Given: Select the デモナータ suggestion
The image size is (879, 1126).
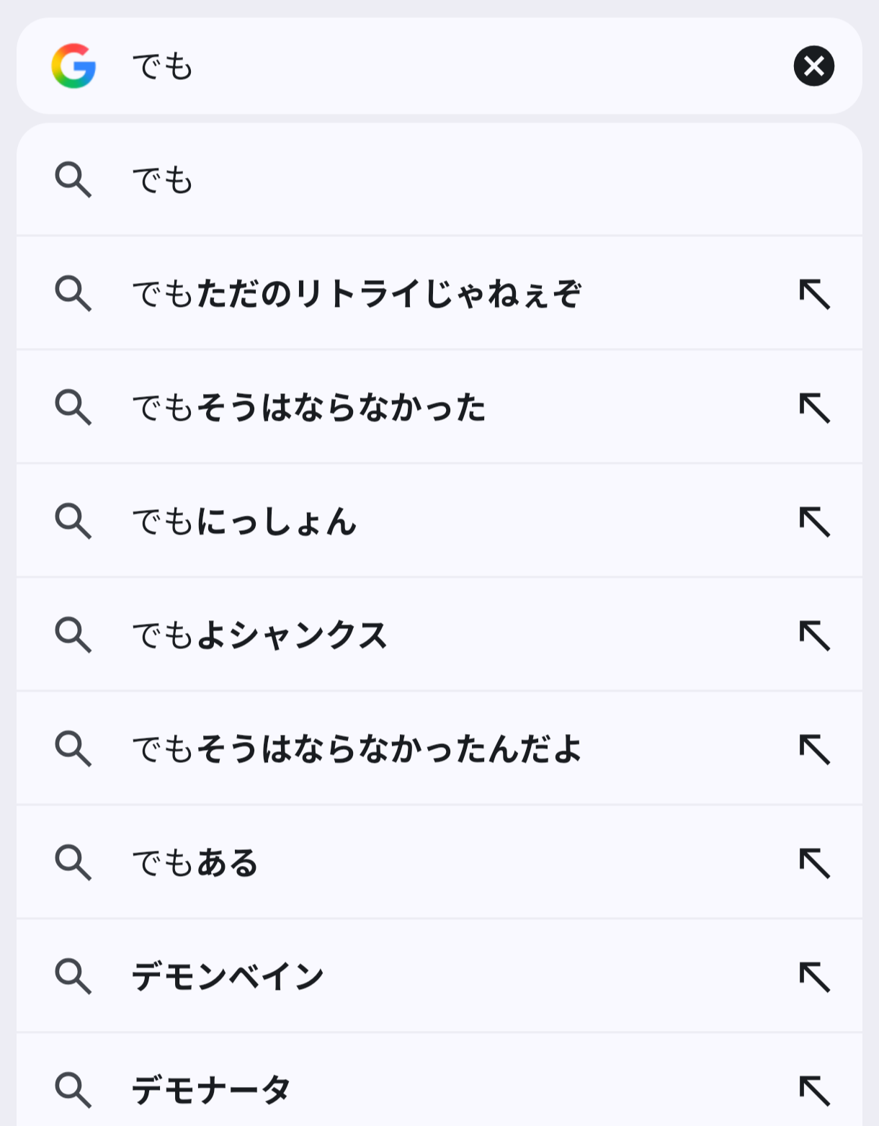Looking at the screenshot, I should 212,1089.
